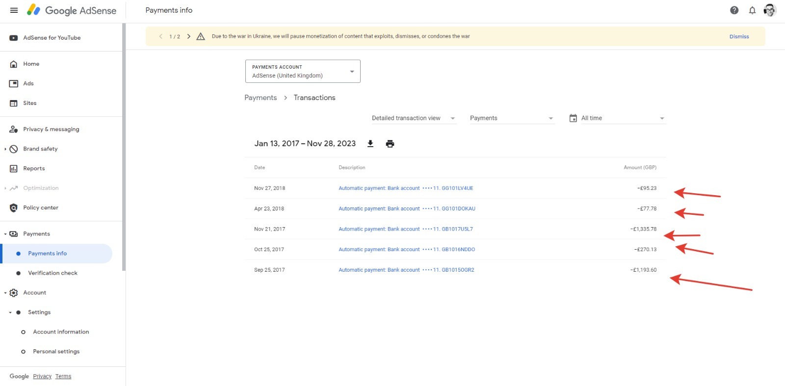Expand the All time date range dropdown

point(623,118)
